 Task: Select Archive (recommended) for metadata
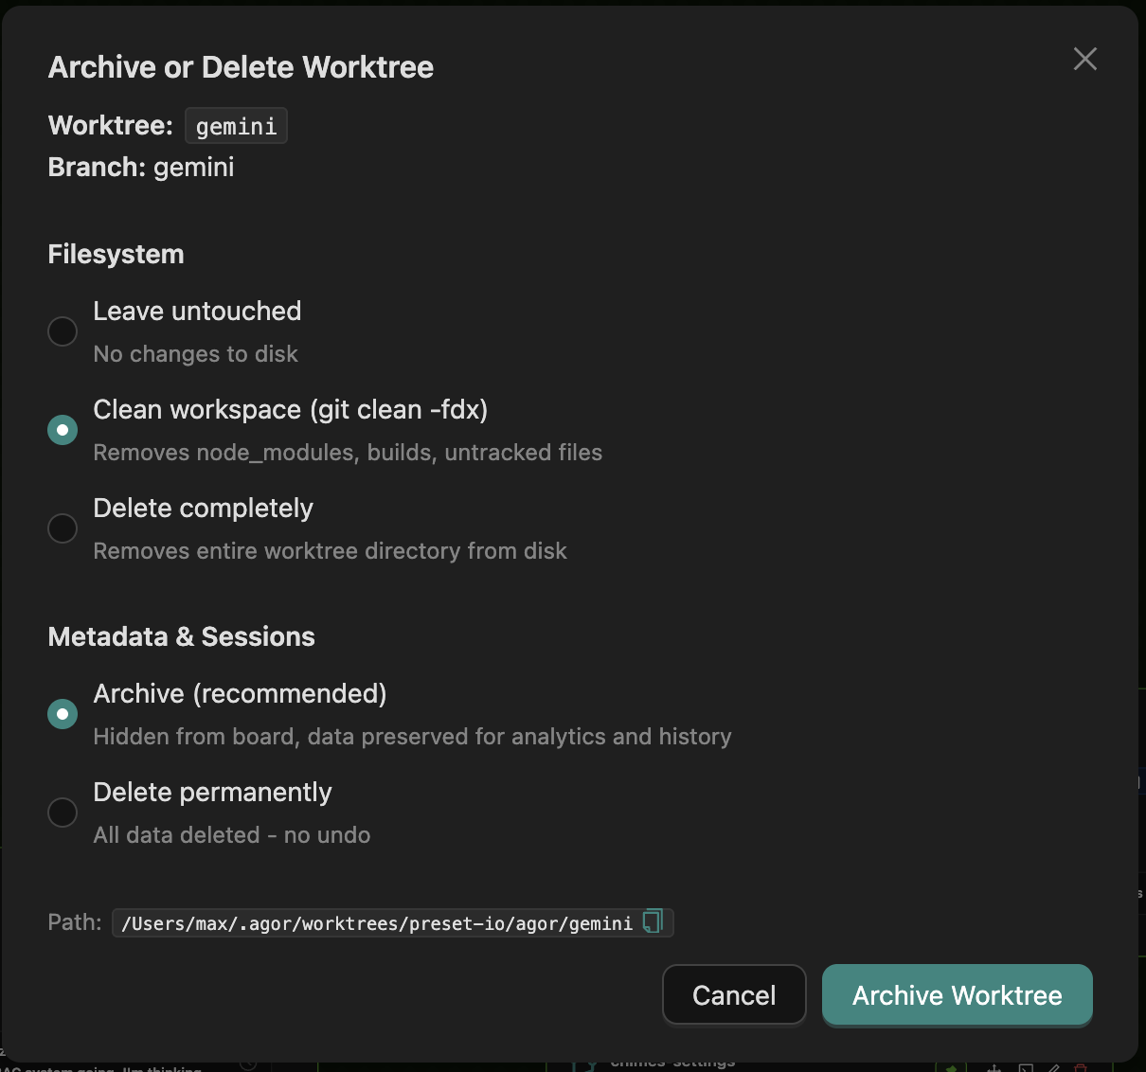(x=62, y=713)
